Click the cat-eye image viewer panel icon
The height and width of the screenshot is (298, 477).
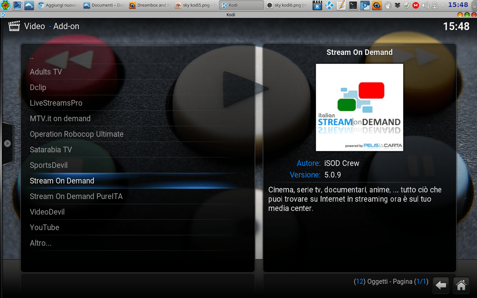[x=377, y=5]
